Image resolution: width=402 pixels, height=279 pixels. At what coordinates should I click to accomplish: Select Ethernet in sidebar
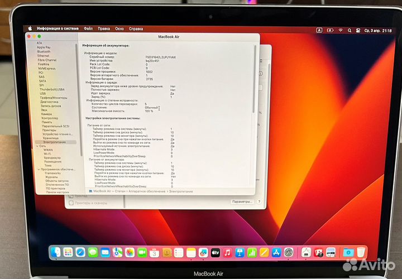(43, 56)
